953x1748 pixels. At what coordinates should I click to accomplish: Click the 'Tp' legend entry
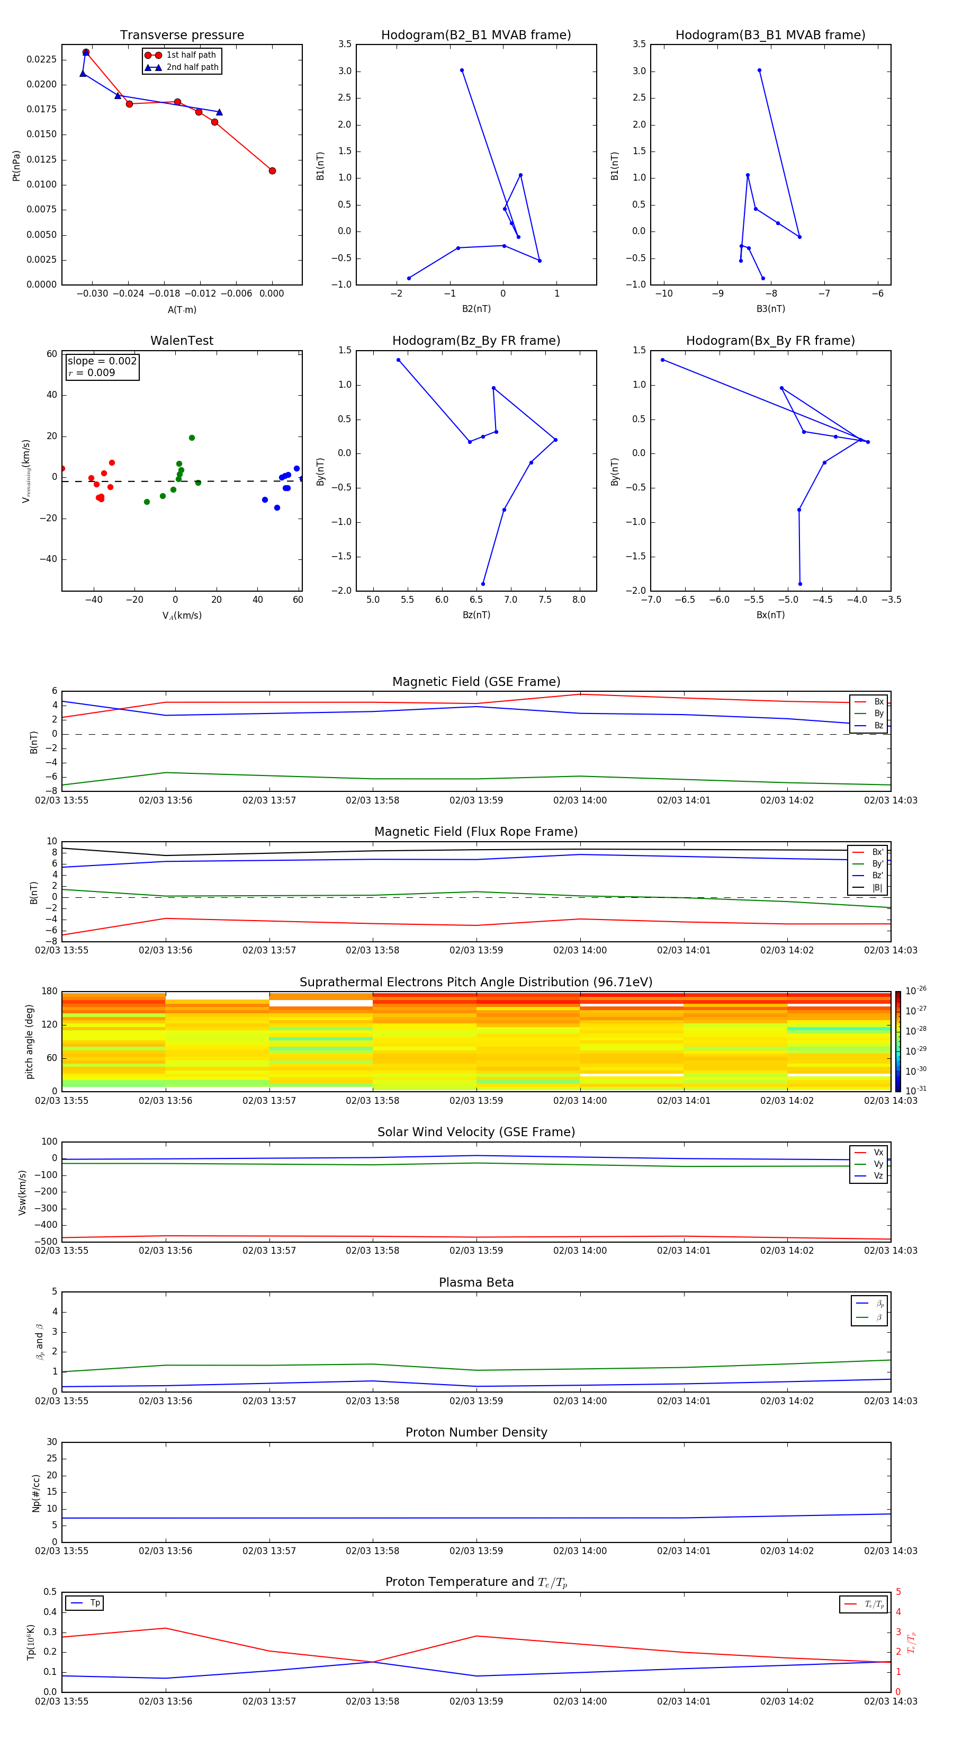(x=85, y=1603)
